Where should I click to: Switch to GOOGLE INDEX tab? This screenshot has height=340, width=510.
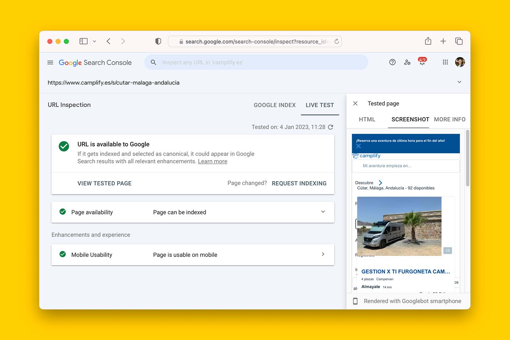click(x=274, y=105)
